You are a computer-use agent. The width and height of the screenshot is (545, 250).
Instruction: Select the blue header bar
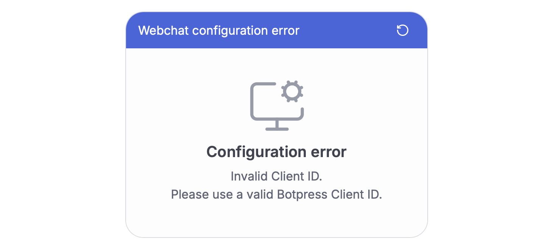tap(341, 31)
